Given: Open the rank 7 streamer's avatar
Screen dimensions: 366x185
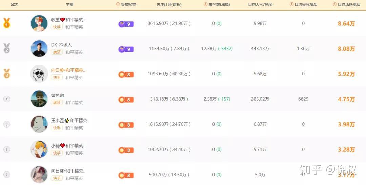Looking at the screenshot, I should click(39, 174).
